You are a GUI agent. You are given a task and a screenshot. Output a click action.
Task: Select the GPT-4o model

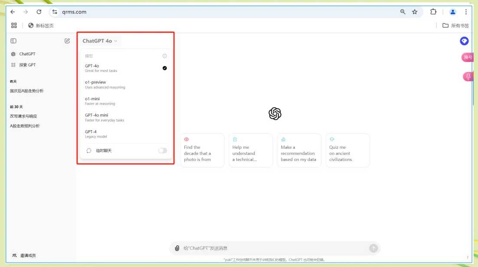tap(126, 68)
